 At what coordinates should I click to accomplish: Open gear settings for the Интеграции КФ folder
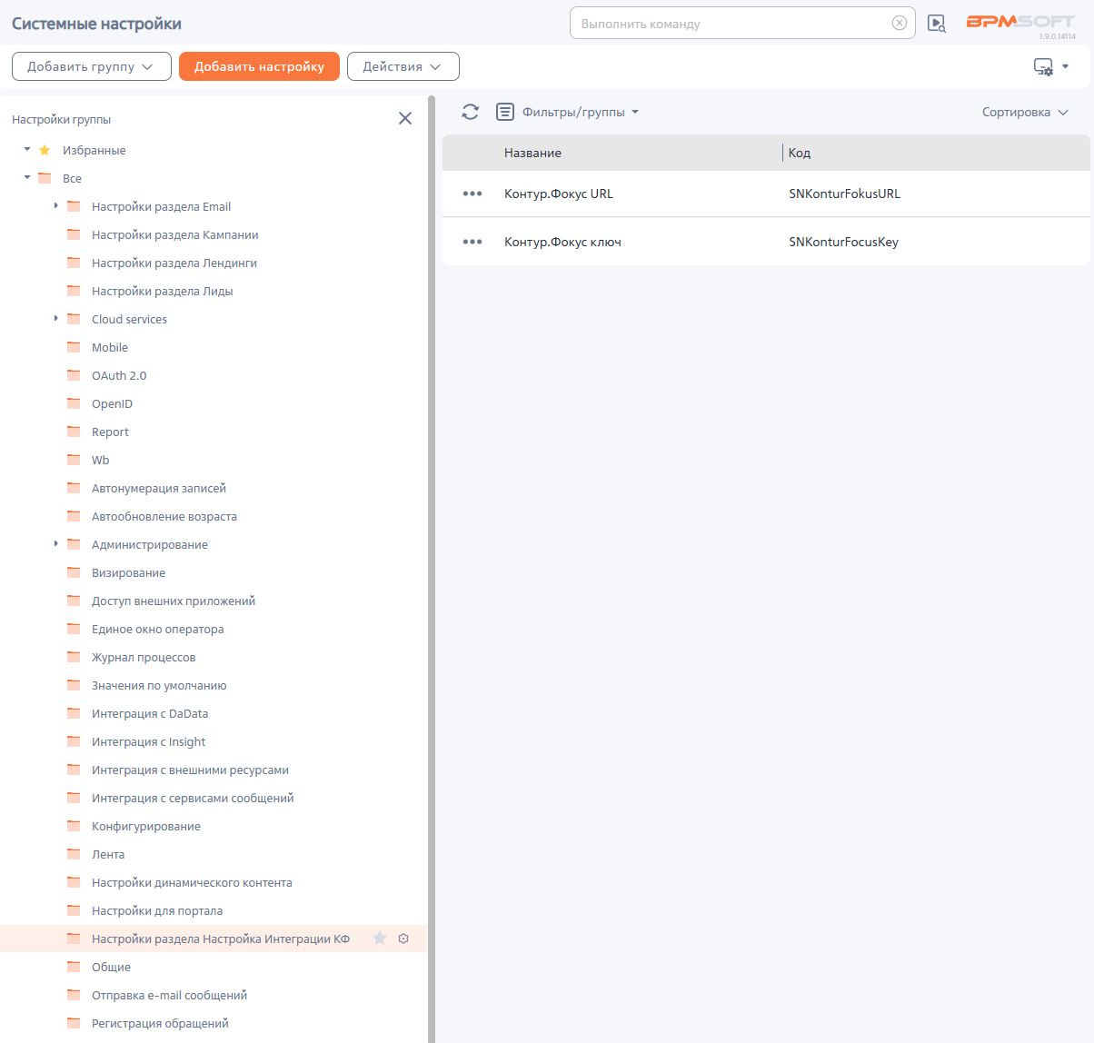point(404,939)
